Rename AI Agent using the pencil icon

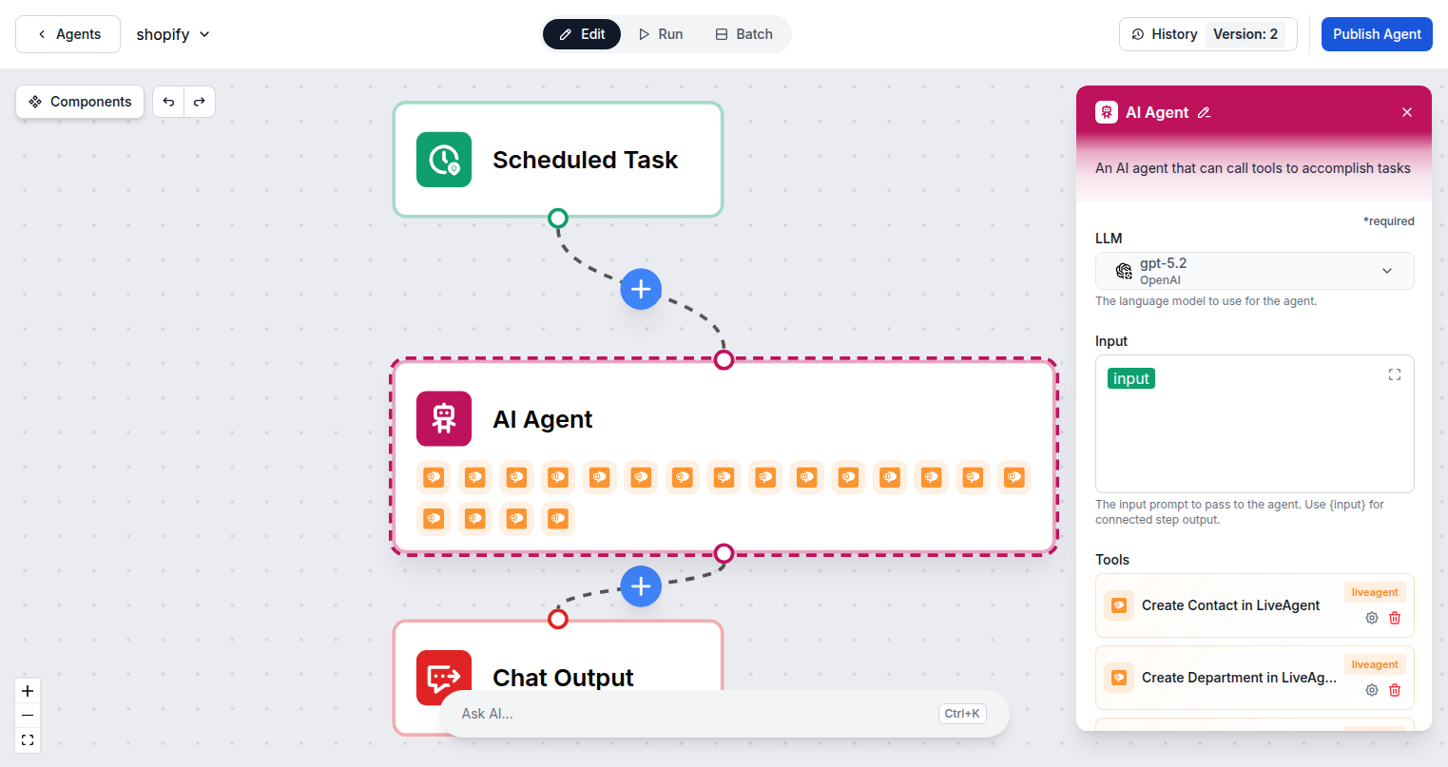coord(1205,112)
